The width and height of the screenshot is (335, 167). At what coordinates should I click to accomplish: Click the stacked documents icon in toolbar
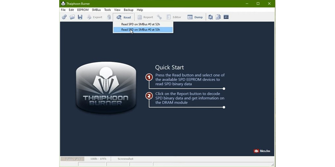click(x=218, y=17)
